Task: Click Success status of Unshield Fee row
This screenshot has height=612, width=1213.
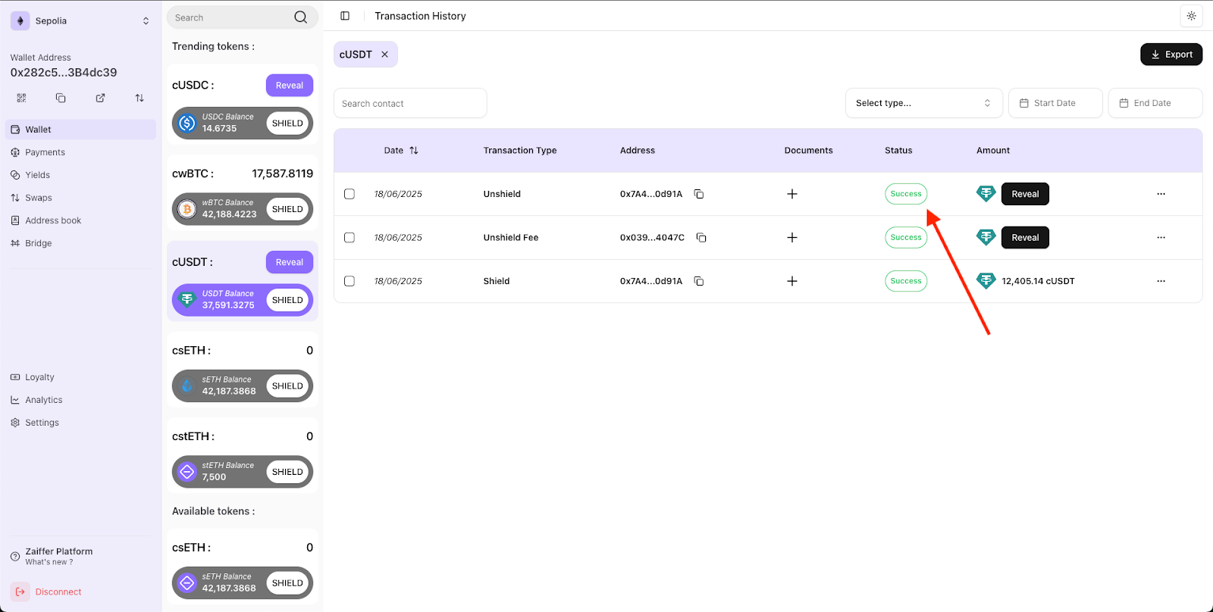Action: 906,238
